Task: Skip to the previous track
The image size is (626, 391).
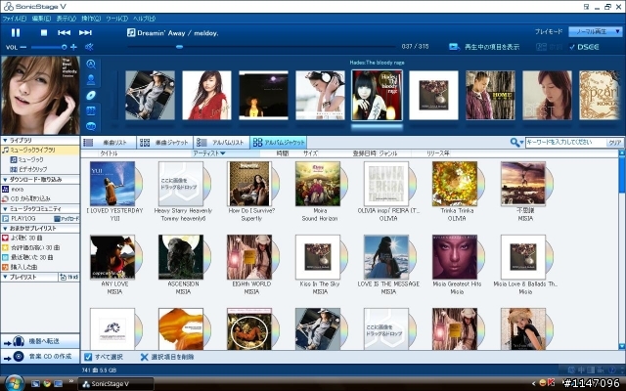Action: coord(64,32)
